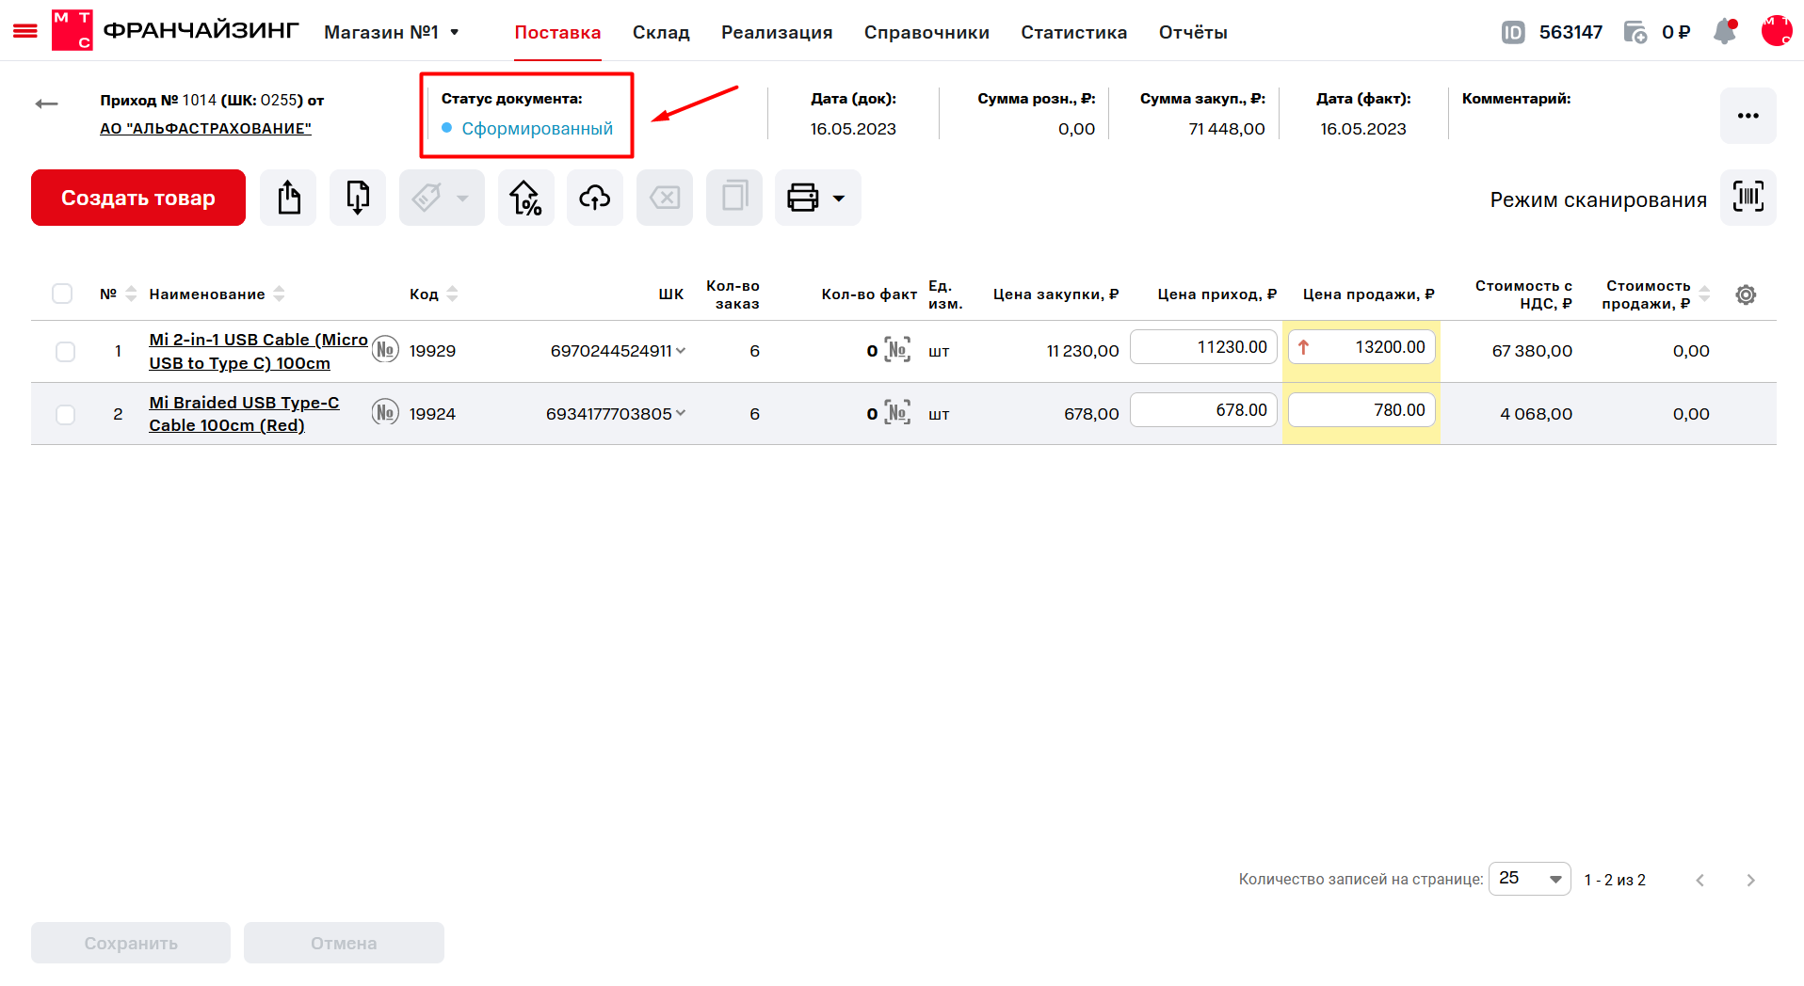Sort by the Код column
This screenshot has height=986, width=1804.
(452, 294)
